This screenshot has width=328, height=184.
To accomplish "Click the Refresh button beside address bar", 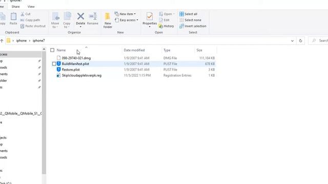I will click(x=301, y=41).
